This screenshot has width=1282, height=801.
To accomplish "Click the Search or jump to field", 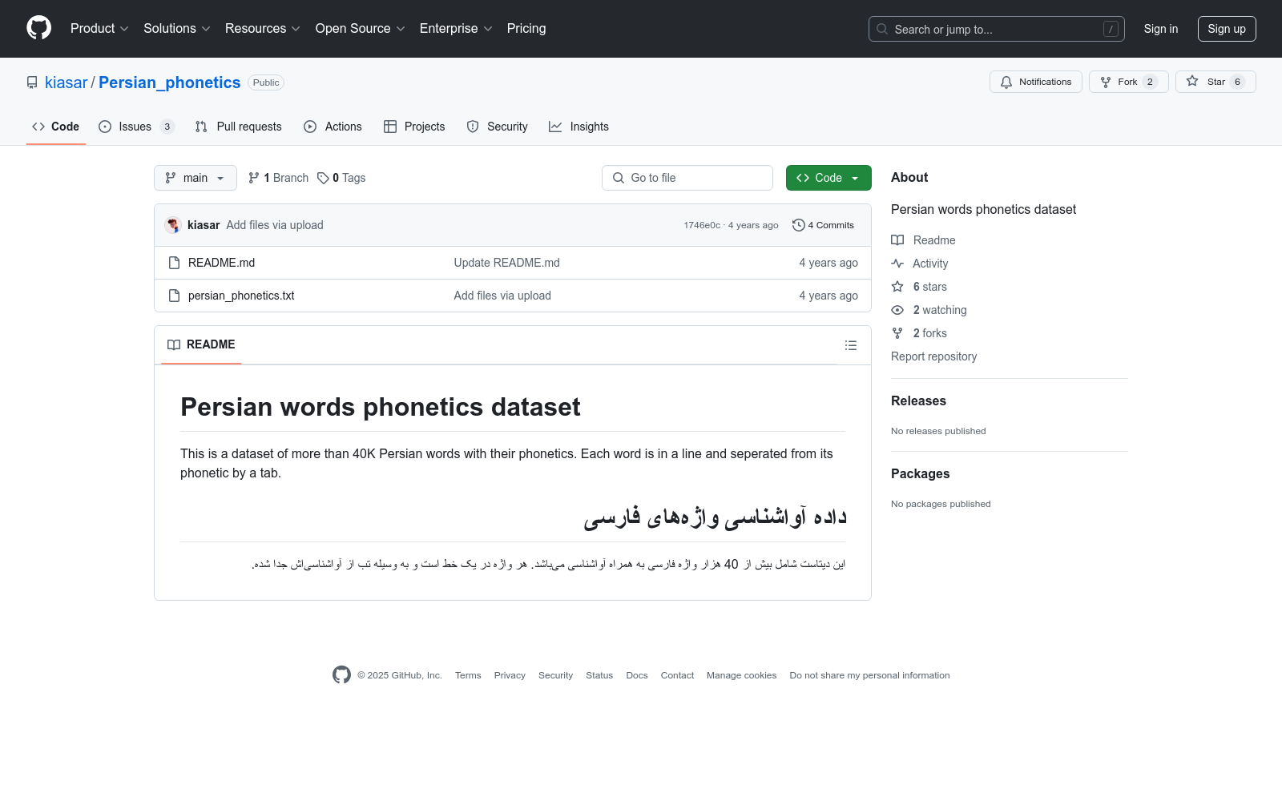I will coord(997,29).
